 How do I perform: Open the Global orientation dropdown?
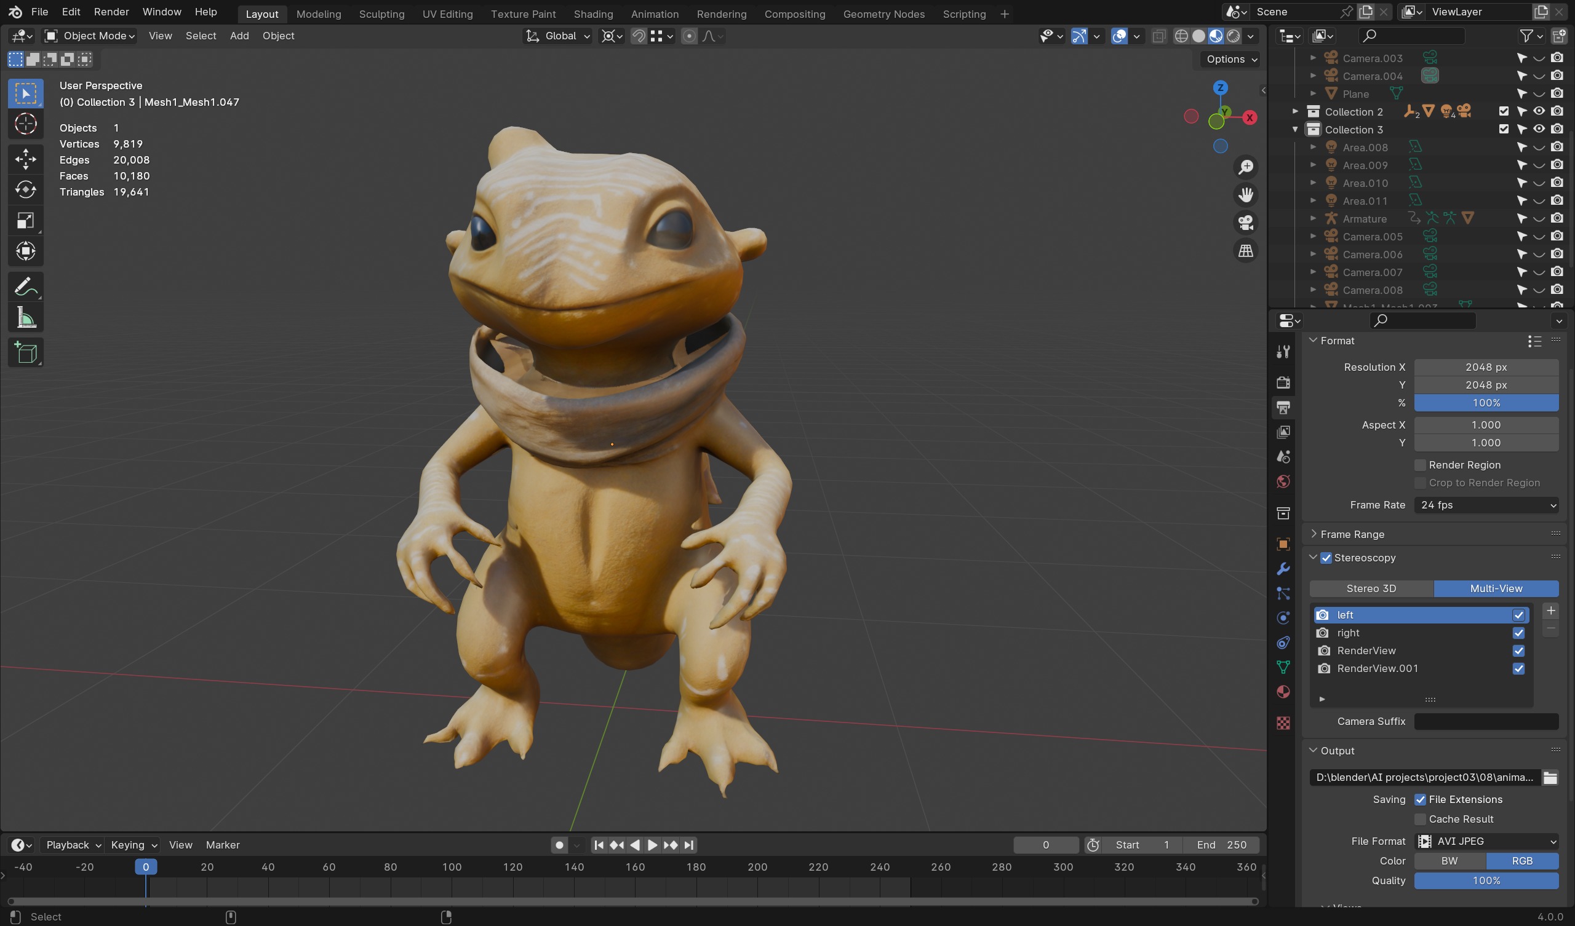tap(557, 36)
